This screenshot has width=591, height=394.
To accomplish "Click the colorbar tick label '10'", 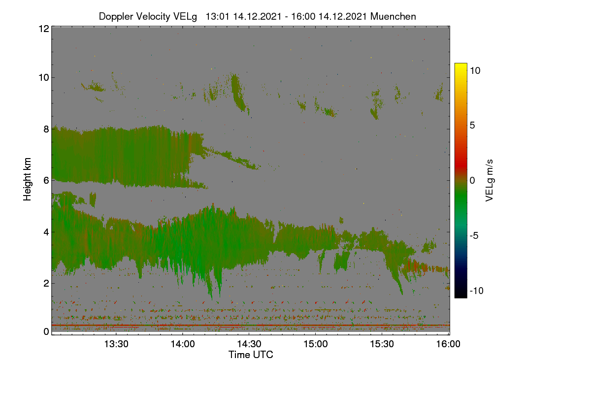I will (x=475, y=70).
